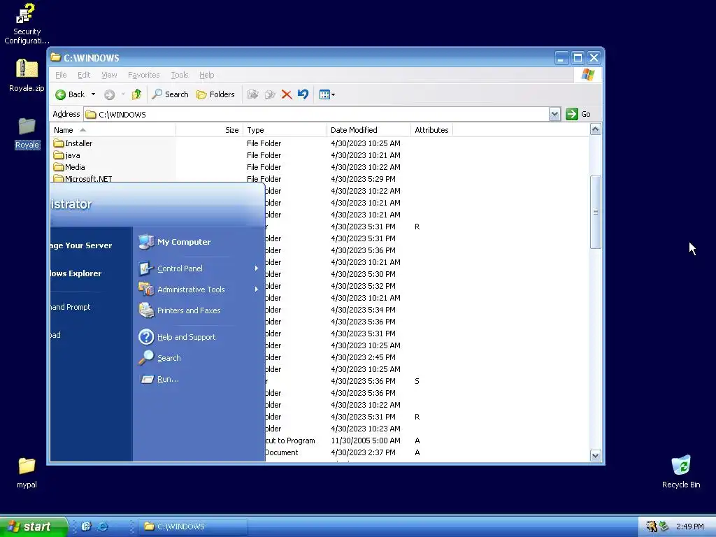Click the scrollbar down arrow
This screenshot has width=716, height=537.
(596, 455)
